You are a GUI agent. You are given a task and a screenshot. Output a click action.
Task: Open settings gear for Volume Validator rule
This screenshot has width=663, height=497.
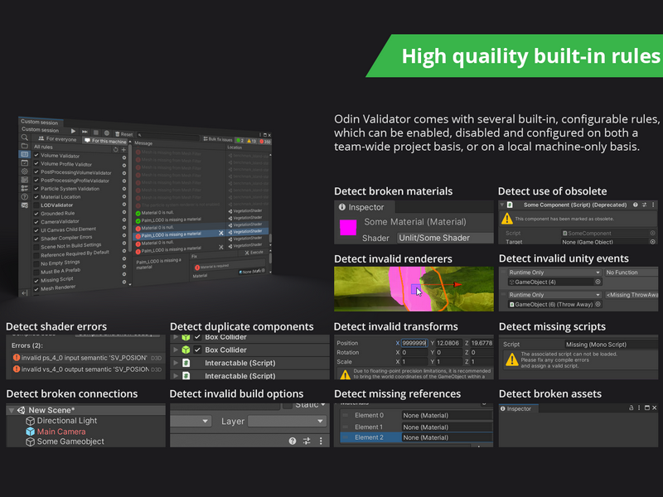124,157
